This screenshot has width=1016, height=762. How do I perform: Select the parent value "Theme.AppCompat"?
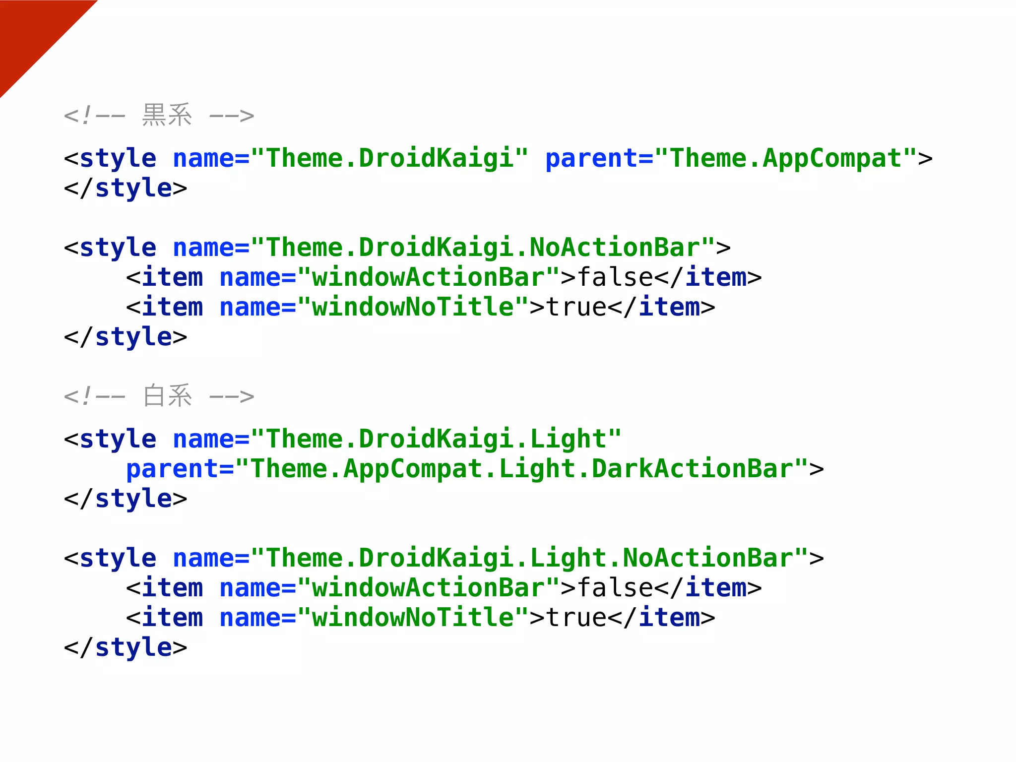point(785,158)
